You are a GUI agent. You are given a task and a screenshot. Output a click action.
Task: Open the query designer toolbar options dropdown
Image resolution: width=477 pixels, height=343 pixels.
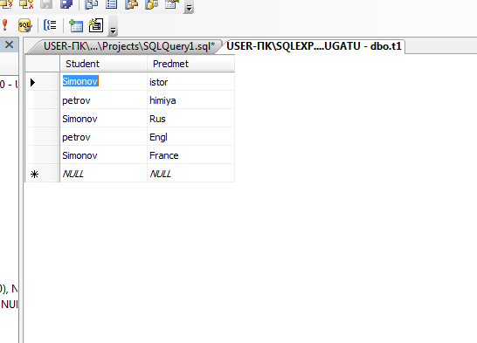coord(113,30)
